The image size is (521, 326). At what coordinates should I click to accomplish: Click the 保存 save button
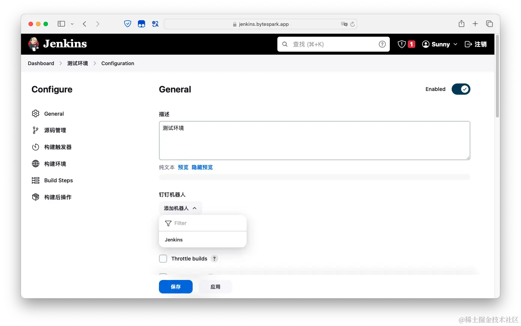[x=176, y=287]
